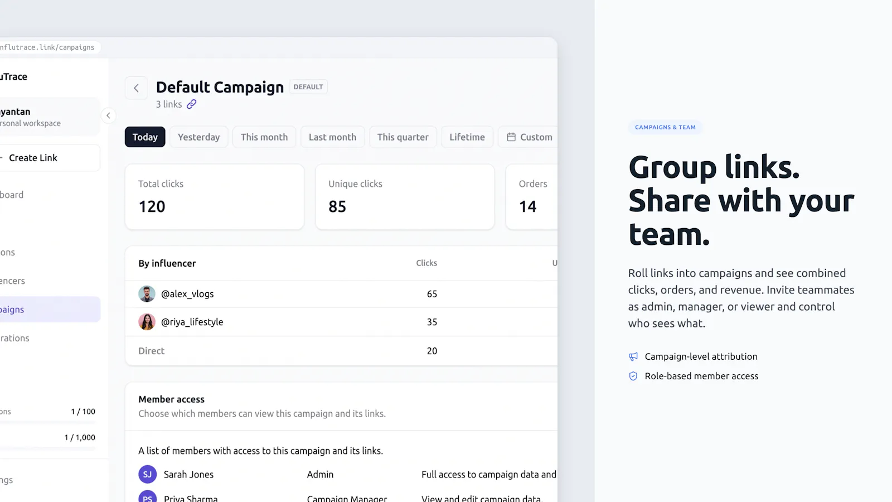Click the CAMPAIGNS & TEAM tag
This screenshot has height=502, width=892.
[x=665, y=127]
